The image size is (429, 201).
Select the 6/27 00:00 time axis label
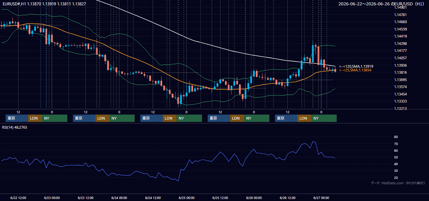click(321, 198)
